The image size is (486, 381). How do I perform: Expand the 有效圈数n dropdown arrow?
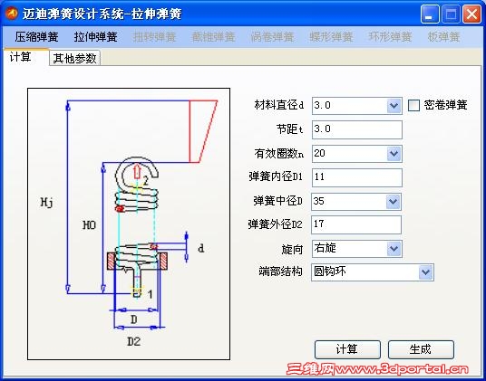tap(394, 153)
